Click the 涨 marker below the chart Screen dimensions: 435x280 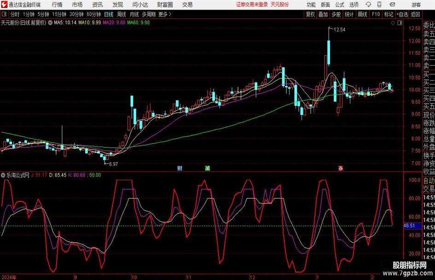pyautogui.click(x=341, y=168)
